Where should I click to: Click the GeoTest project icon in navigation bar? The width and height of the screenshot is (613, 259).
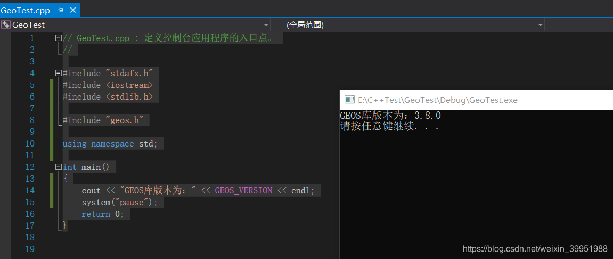pos(5,25)
